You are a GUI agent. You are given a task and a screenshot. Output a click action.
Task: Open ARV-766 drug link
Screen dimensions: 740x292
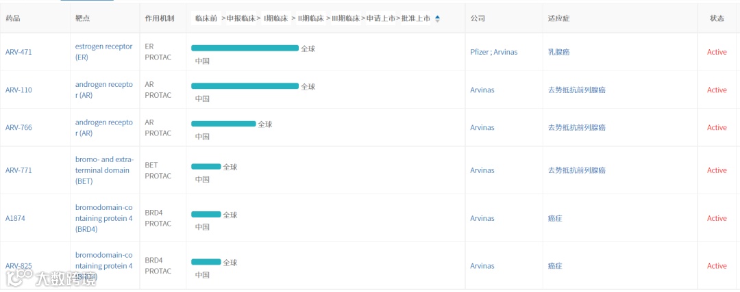[19, 128]
